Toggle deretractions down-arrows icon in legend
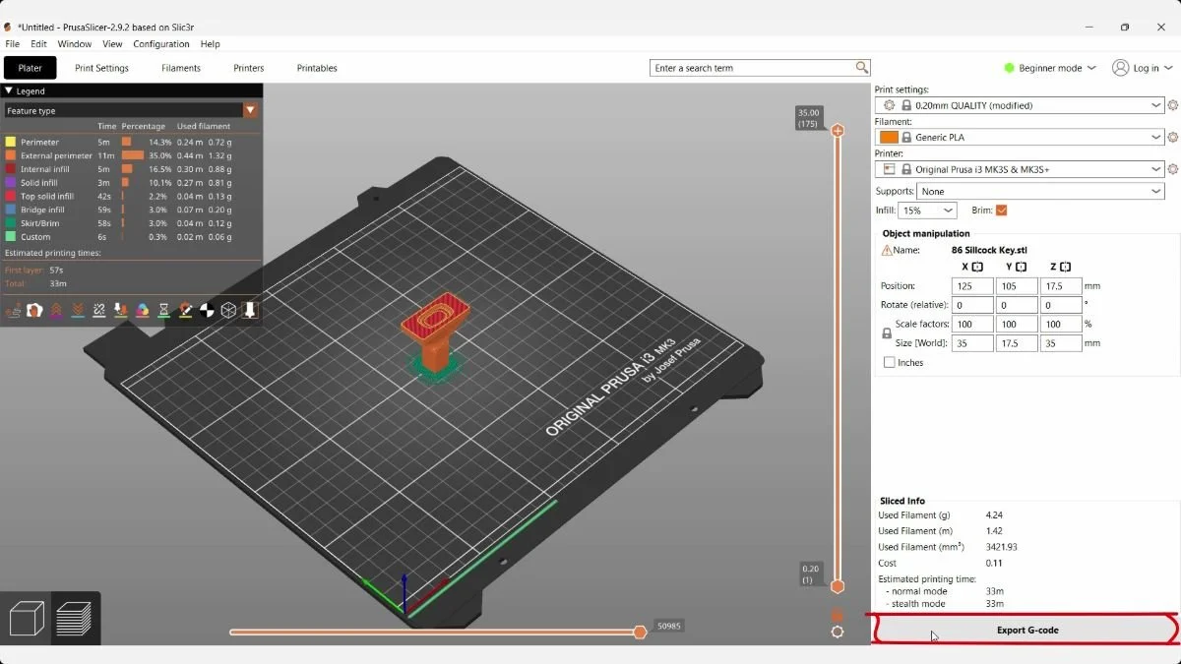1181x664 pixels. [78, 310]
